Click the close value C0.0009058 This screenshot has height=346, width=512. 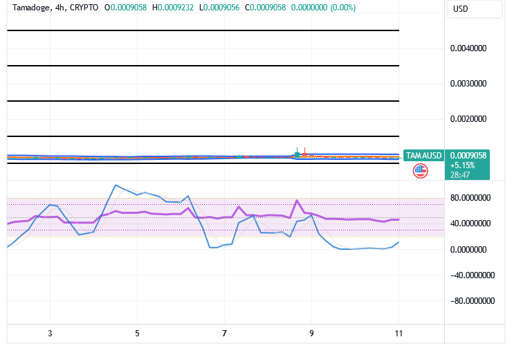[x=265, y=8]
